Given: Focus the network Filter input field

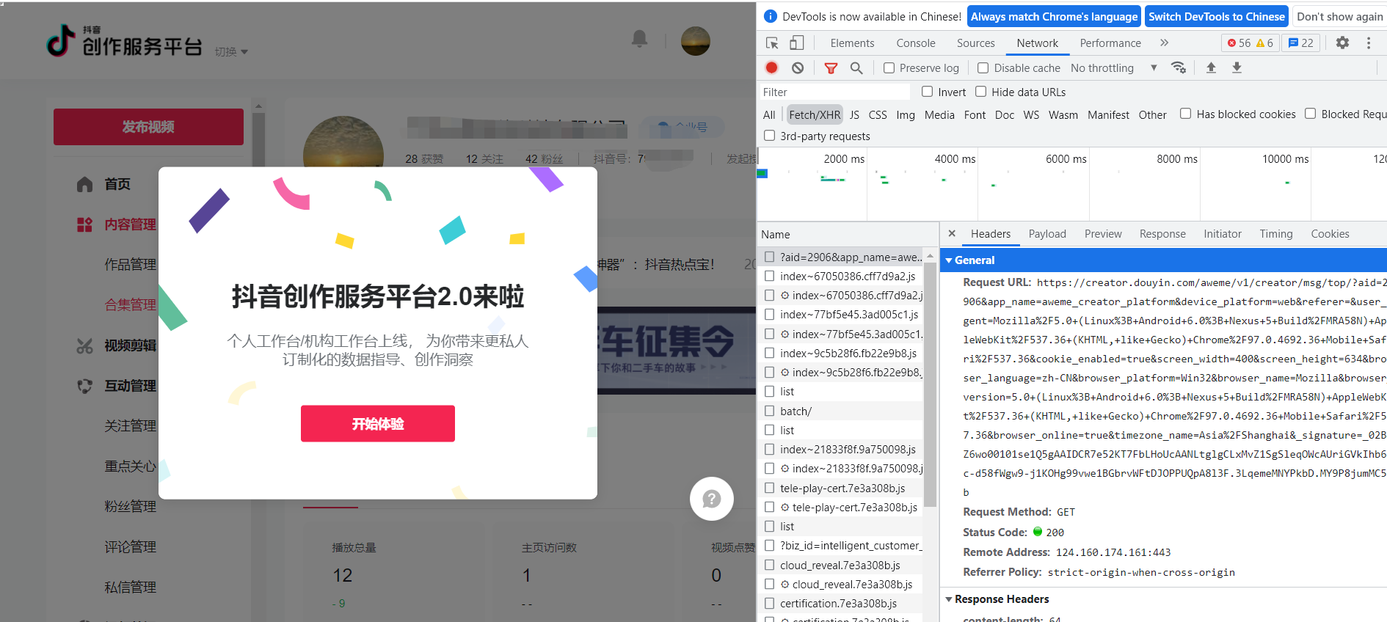Looking at the screenshot, I should point(835,92).
